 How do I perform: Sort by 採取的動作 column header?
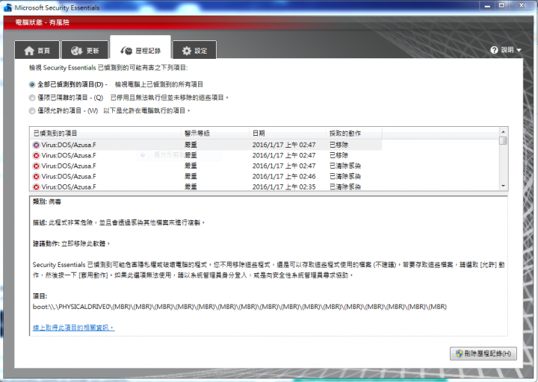click(x=353, y=133)
